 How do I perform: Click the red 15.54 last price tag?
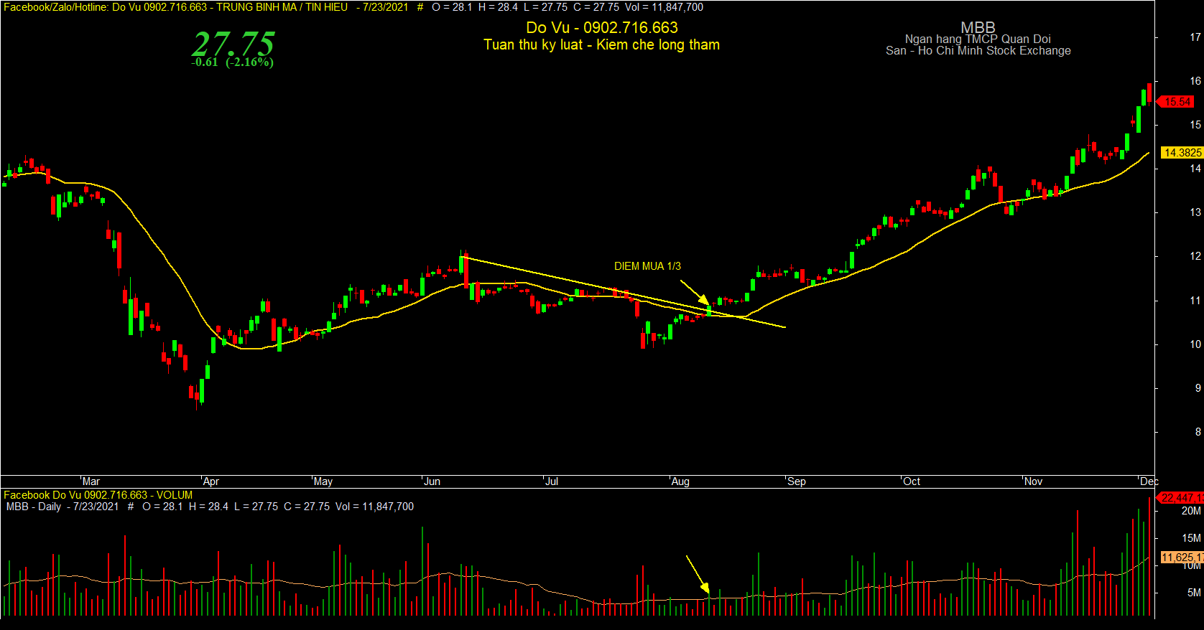[1177, 102]
